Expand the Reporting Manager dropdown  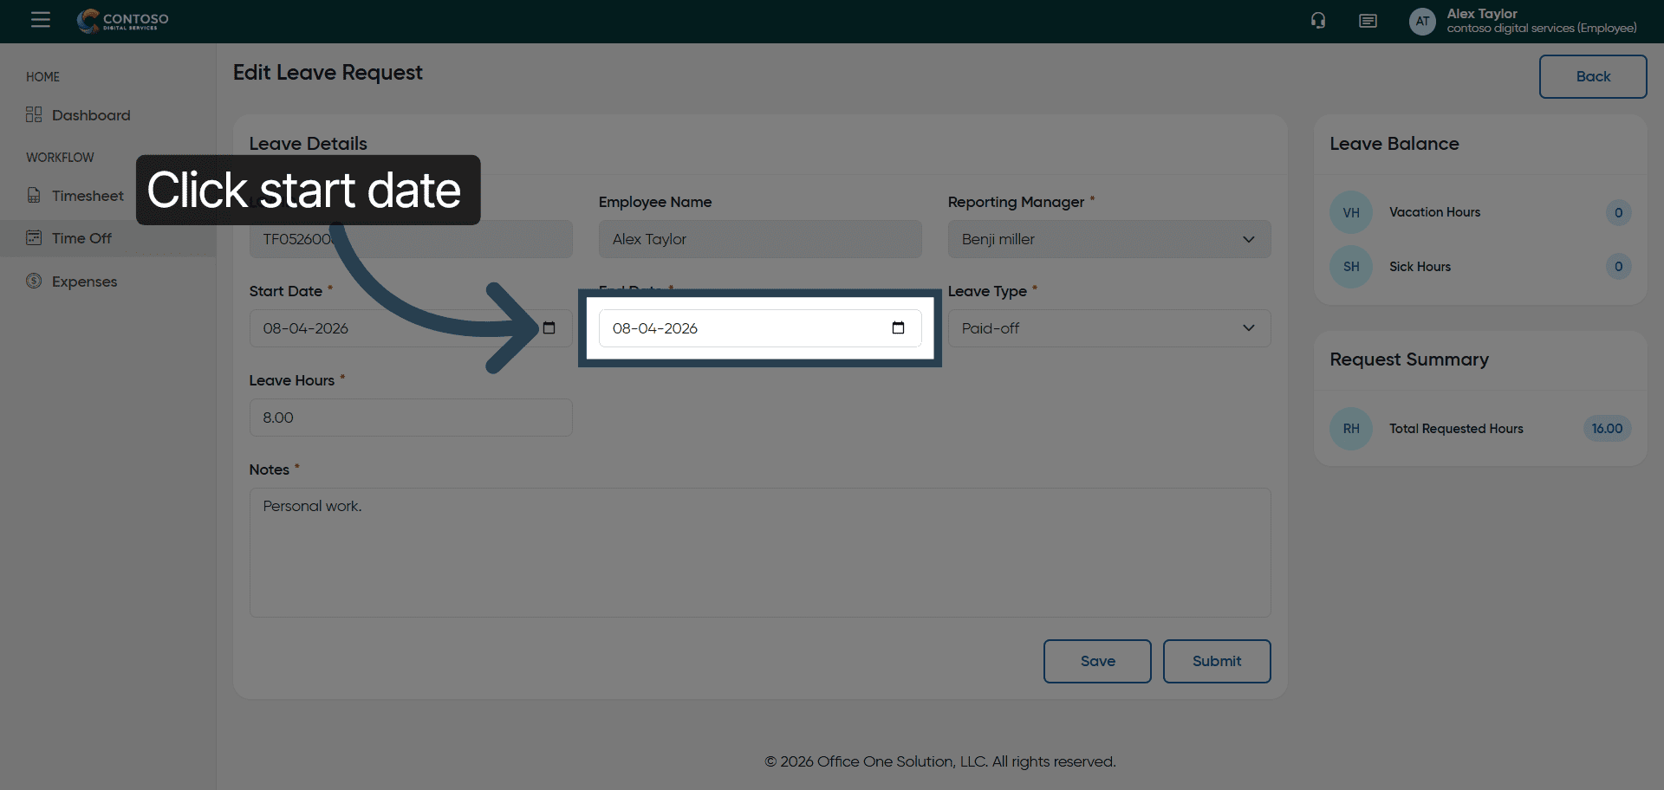coord(1108,239)
